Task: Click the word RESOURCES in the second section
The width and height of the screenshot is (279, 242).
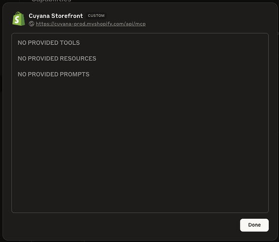Action: (78, 59)
